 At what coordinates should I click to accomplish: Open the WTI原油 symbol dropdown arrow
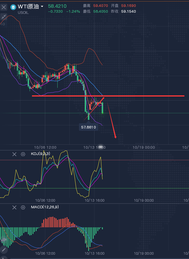click(x=42, y=7)
